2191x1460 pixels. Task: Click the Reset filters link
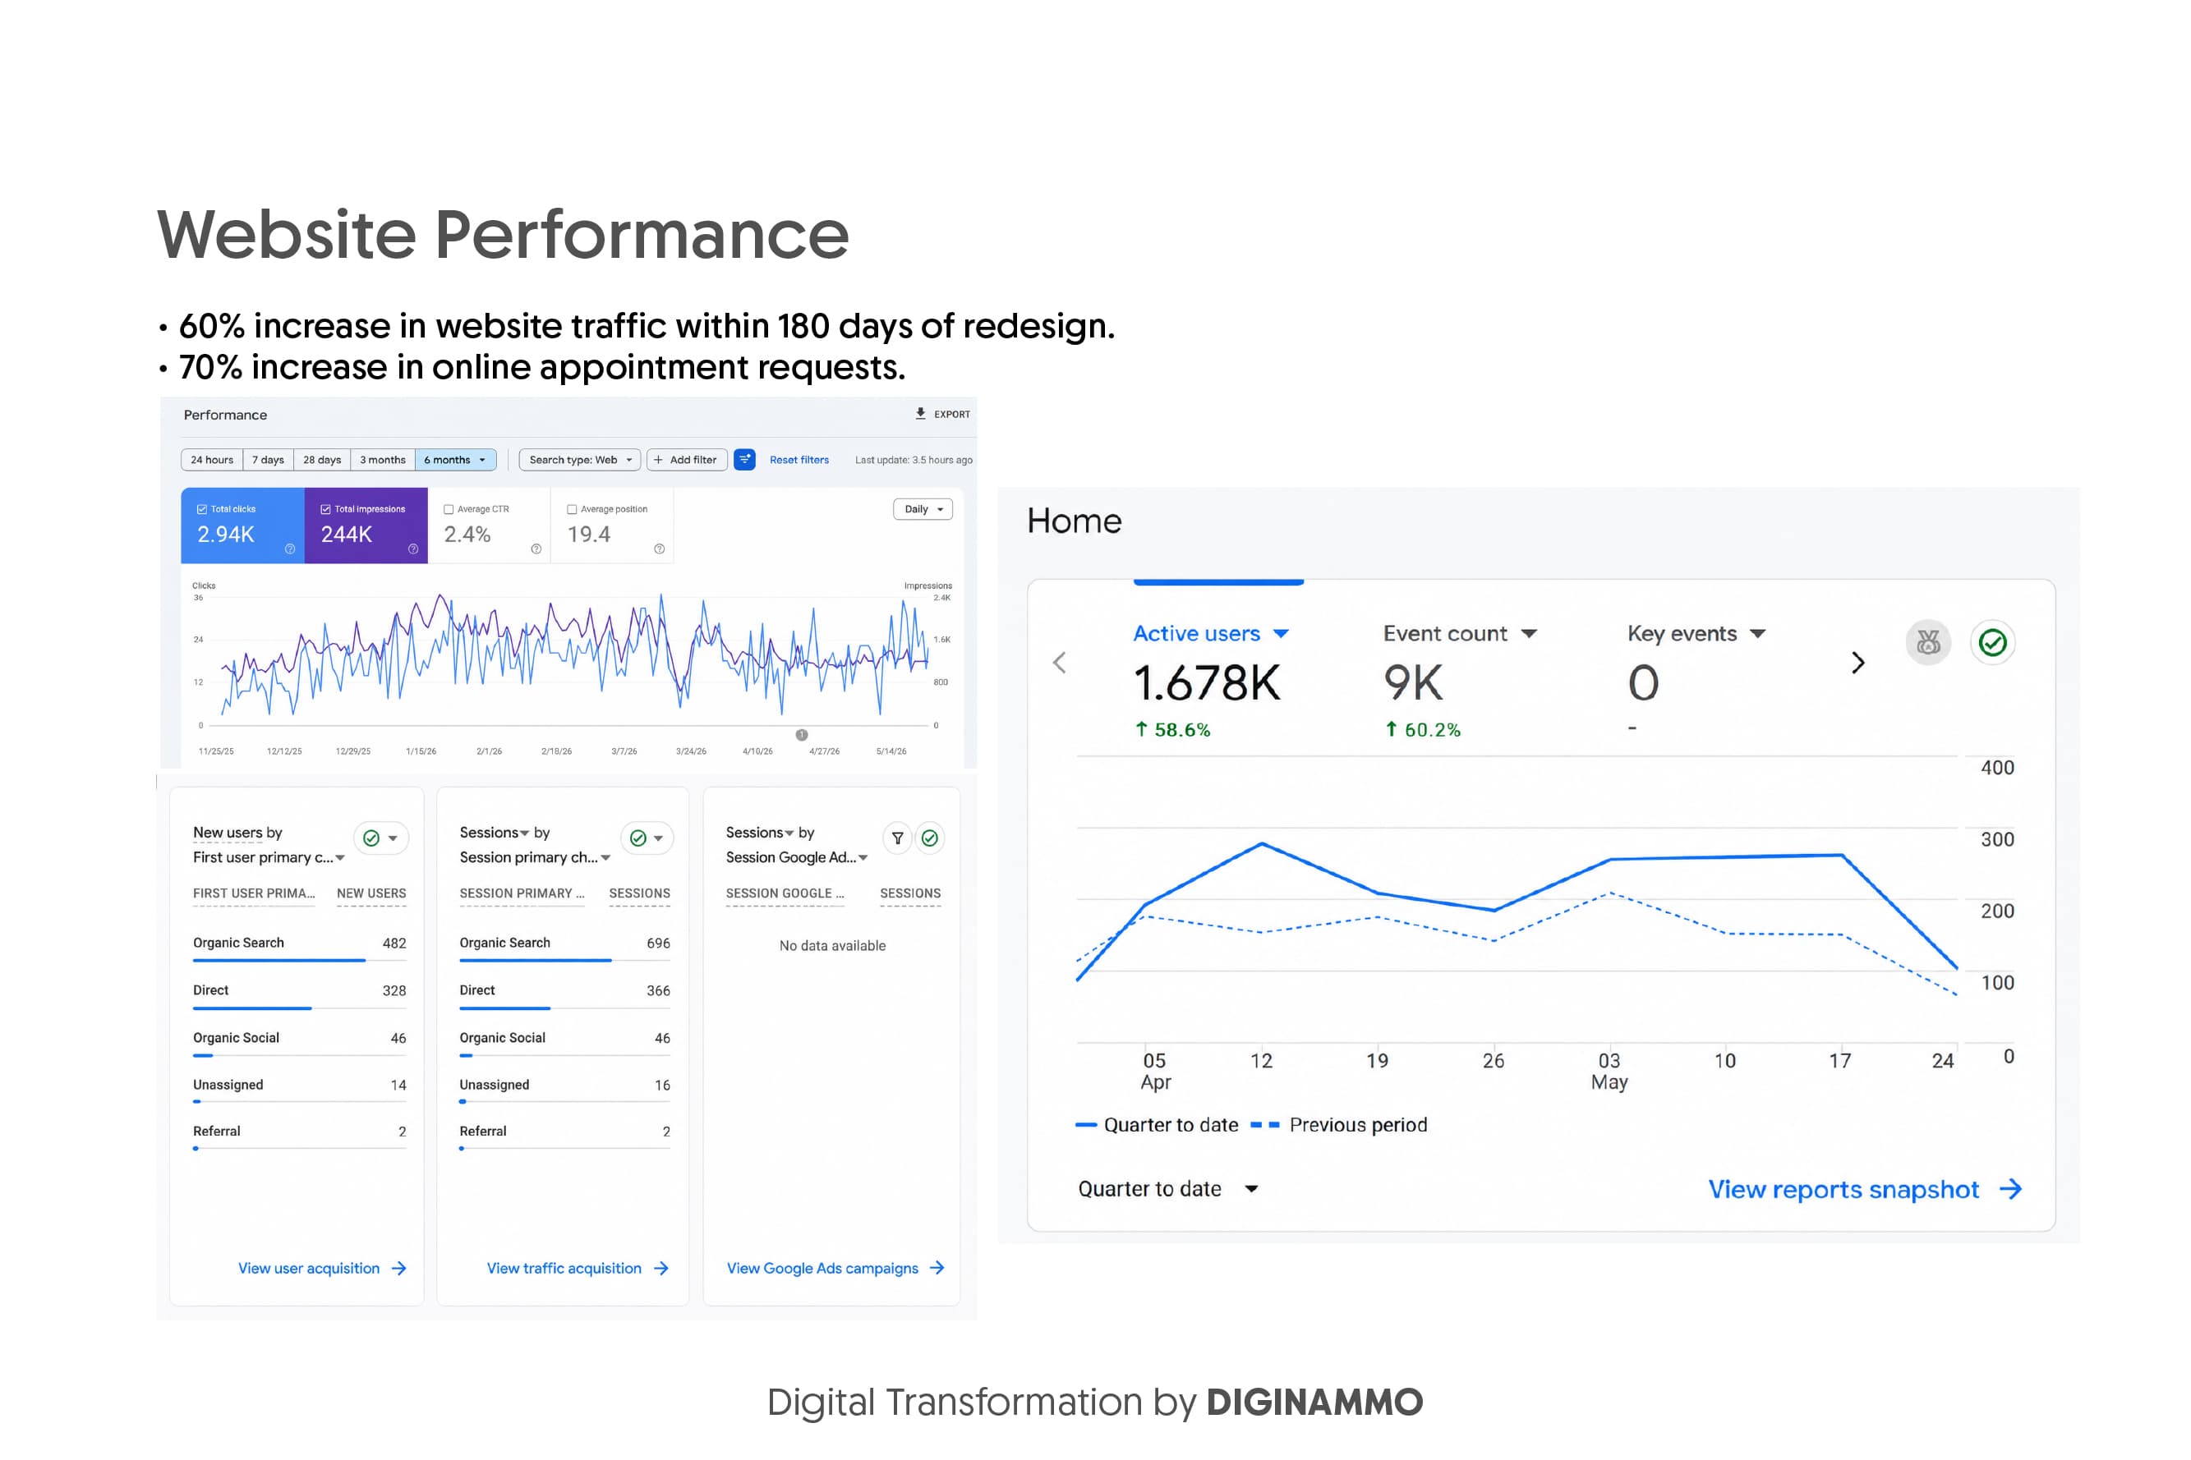point(799,460)
